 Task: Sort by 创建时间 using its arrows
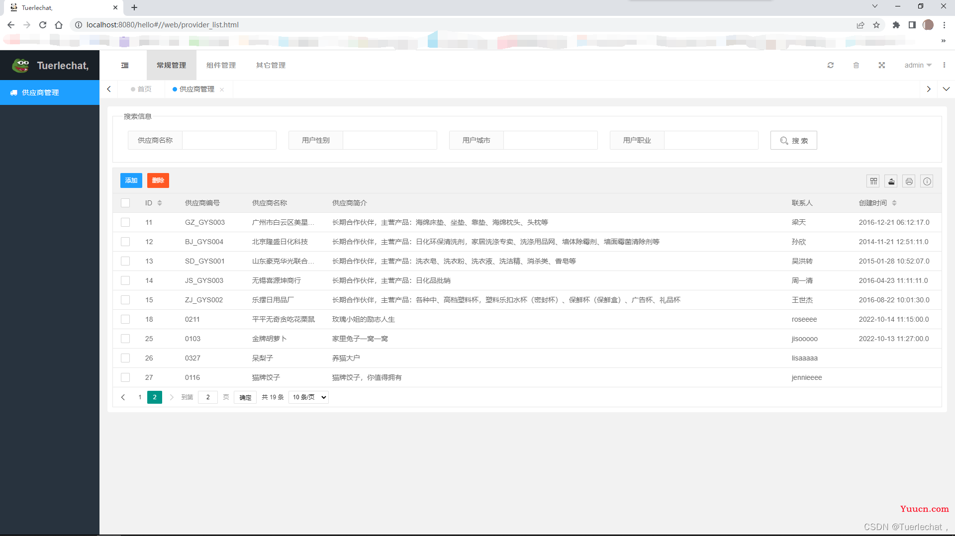coord(894,203)
